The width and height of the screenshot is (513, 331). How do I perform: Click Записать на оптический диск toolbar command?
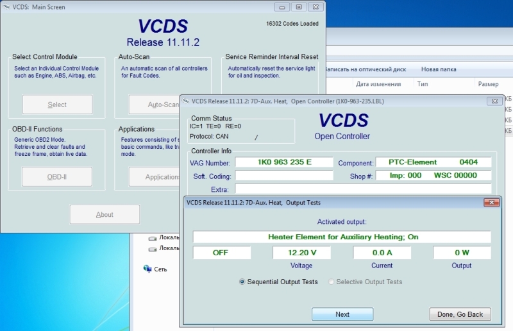[x=366, y=69]
